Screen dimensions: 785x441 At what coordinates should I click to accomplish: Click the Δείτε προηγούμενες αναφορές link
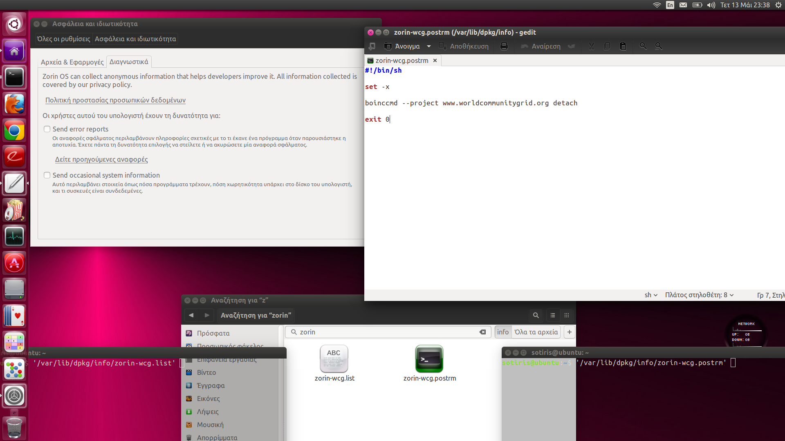(x=101, y=159)
